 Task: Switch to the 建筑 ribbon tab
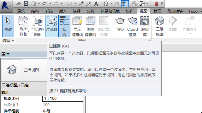(x=21, y=11)
